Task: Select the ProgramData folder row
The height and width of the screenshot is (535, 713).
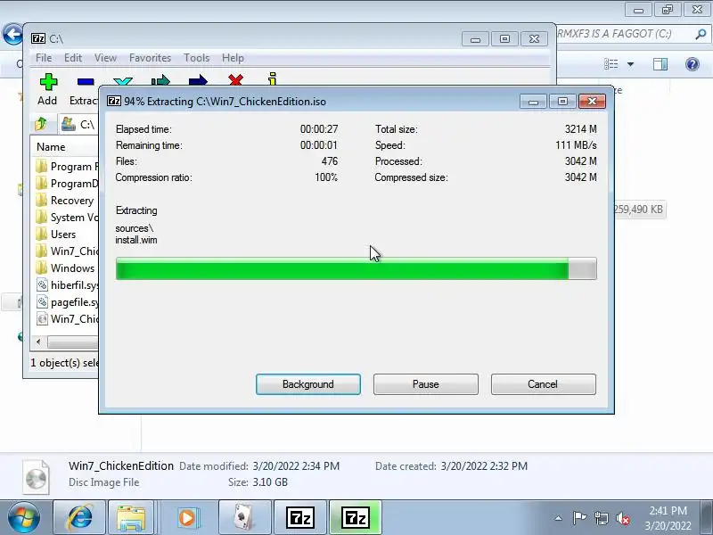Action: click(x=66, y=184)
